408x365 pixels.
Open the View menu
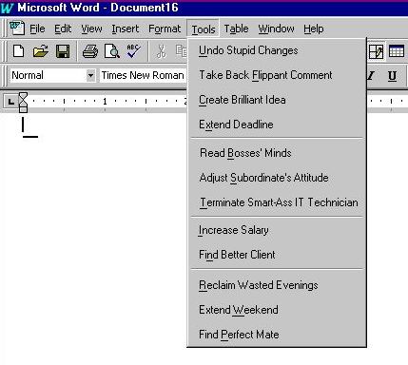click(x=91, y=29)
